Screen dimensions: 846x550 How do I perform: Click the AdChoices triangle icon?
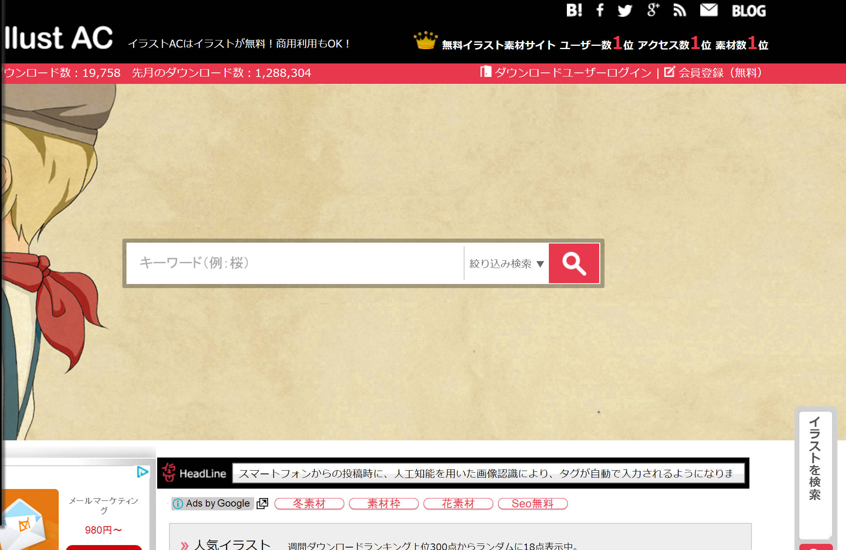pyautogui.click(x=142, y=472)
